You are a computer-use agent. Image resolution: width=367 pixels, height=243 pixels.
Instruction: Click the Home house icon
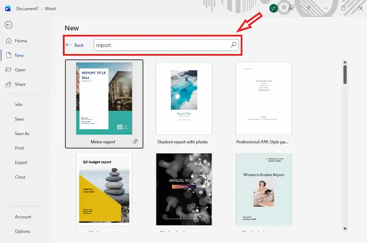tap(9, 41)
